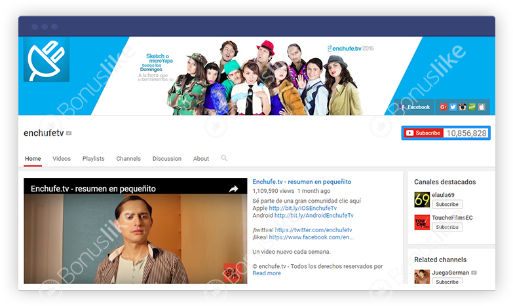Click the 'Canales destacados' heading
The width and height of the screenshot is (513, 306).
pos(445,182)
